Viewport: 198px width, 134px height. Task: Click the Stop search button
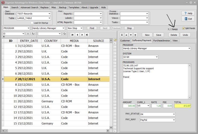point(129,28)
